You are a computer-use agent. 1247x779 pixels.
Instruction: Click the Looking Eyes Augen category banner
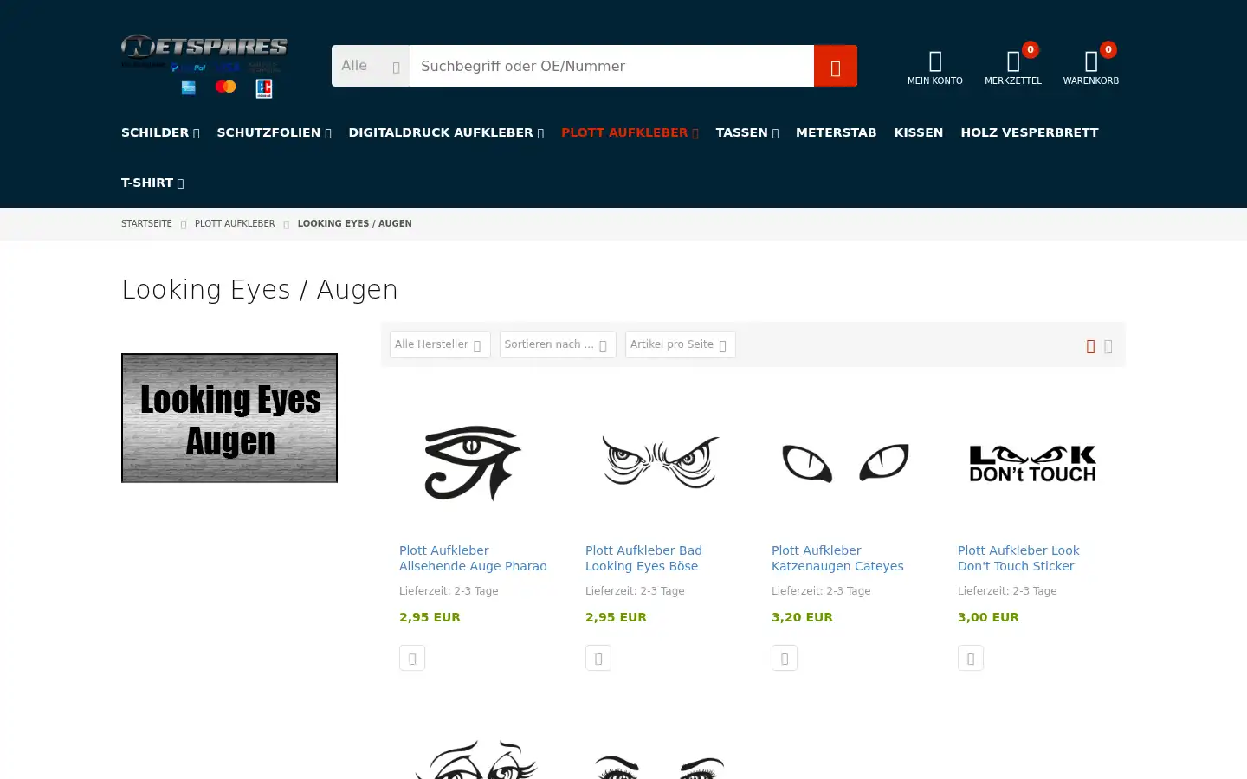pyautogui.click(x=229, y=418)
